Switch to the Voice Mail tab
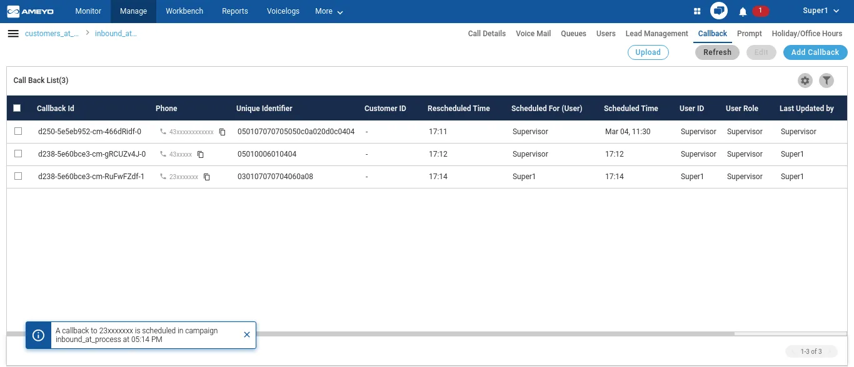This screenshot has width=854, height=367. tap(533, 34)
